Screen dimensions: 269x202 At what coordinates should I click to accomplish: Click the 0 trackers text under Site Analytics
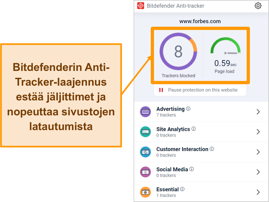(x=166, y=135)
